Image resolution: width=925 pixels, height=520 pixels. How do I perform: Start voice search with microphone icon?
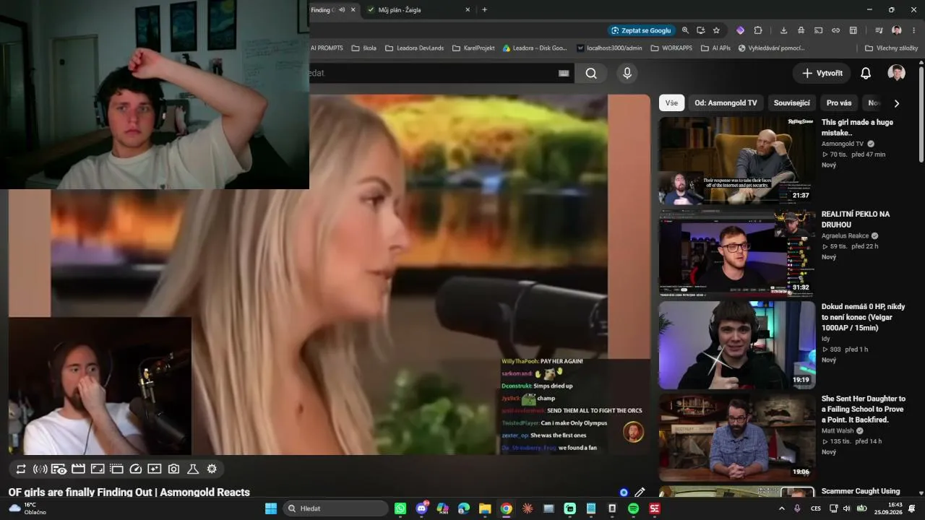[627, 73]
